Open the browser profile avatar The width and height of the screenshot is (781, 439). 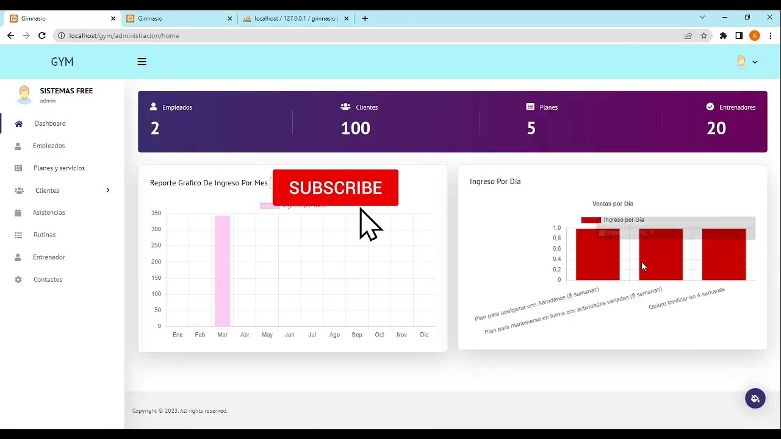tap(755, 35)
